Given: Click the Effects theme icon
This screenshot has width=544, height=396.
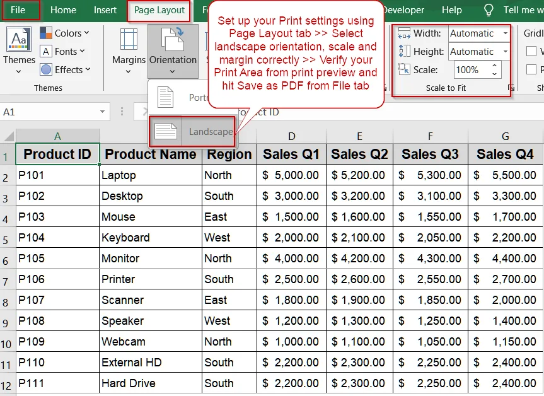Looking at the screenshot, I should (x=46, y=70).
